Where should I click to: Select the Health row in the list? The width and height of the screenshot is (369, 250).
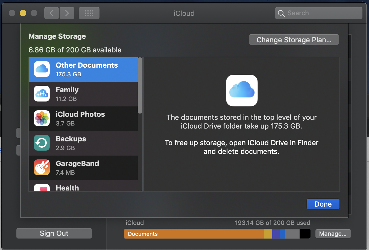point(83,186)
